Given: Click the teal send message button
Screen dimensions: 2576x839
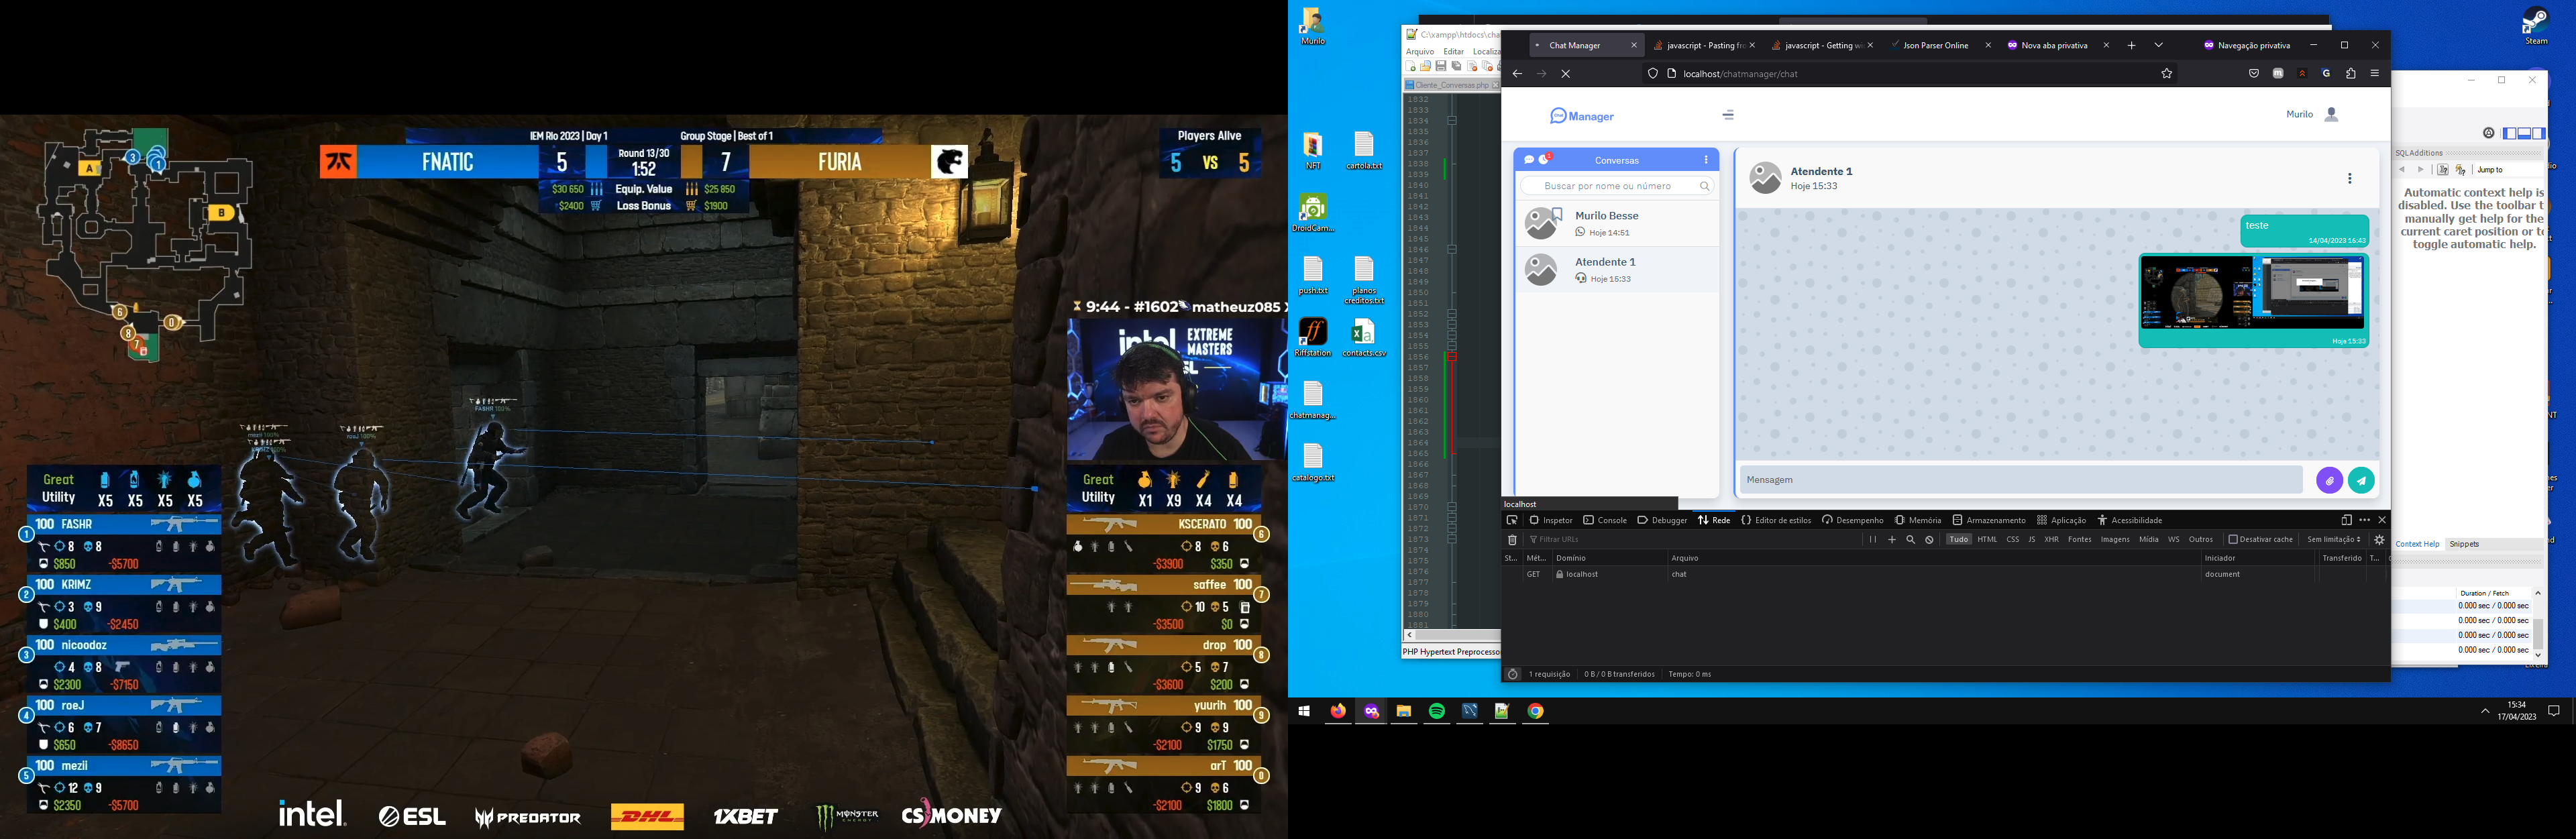Looking at the screenshot, I should [x=2361, y=480].
